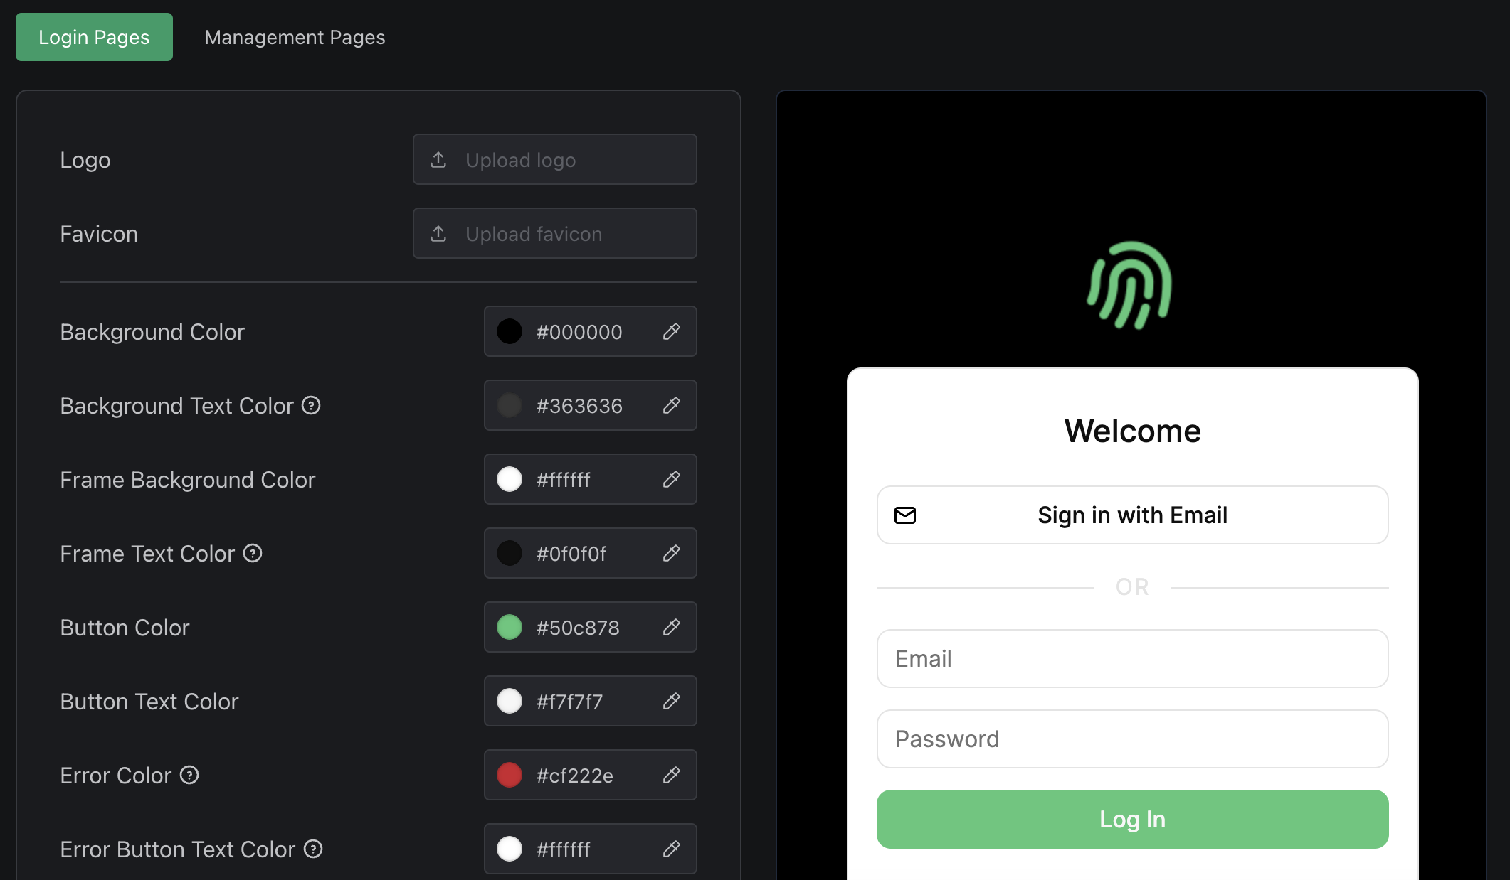The width and height of the screenshot is (1510, 880).
Task: Click the red Error Color swatch
Action: (x=510, y=775)
